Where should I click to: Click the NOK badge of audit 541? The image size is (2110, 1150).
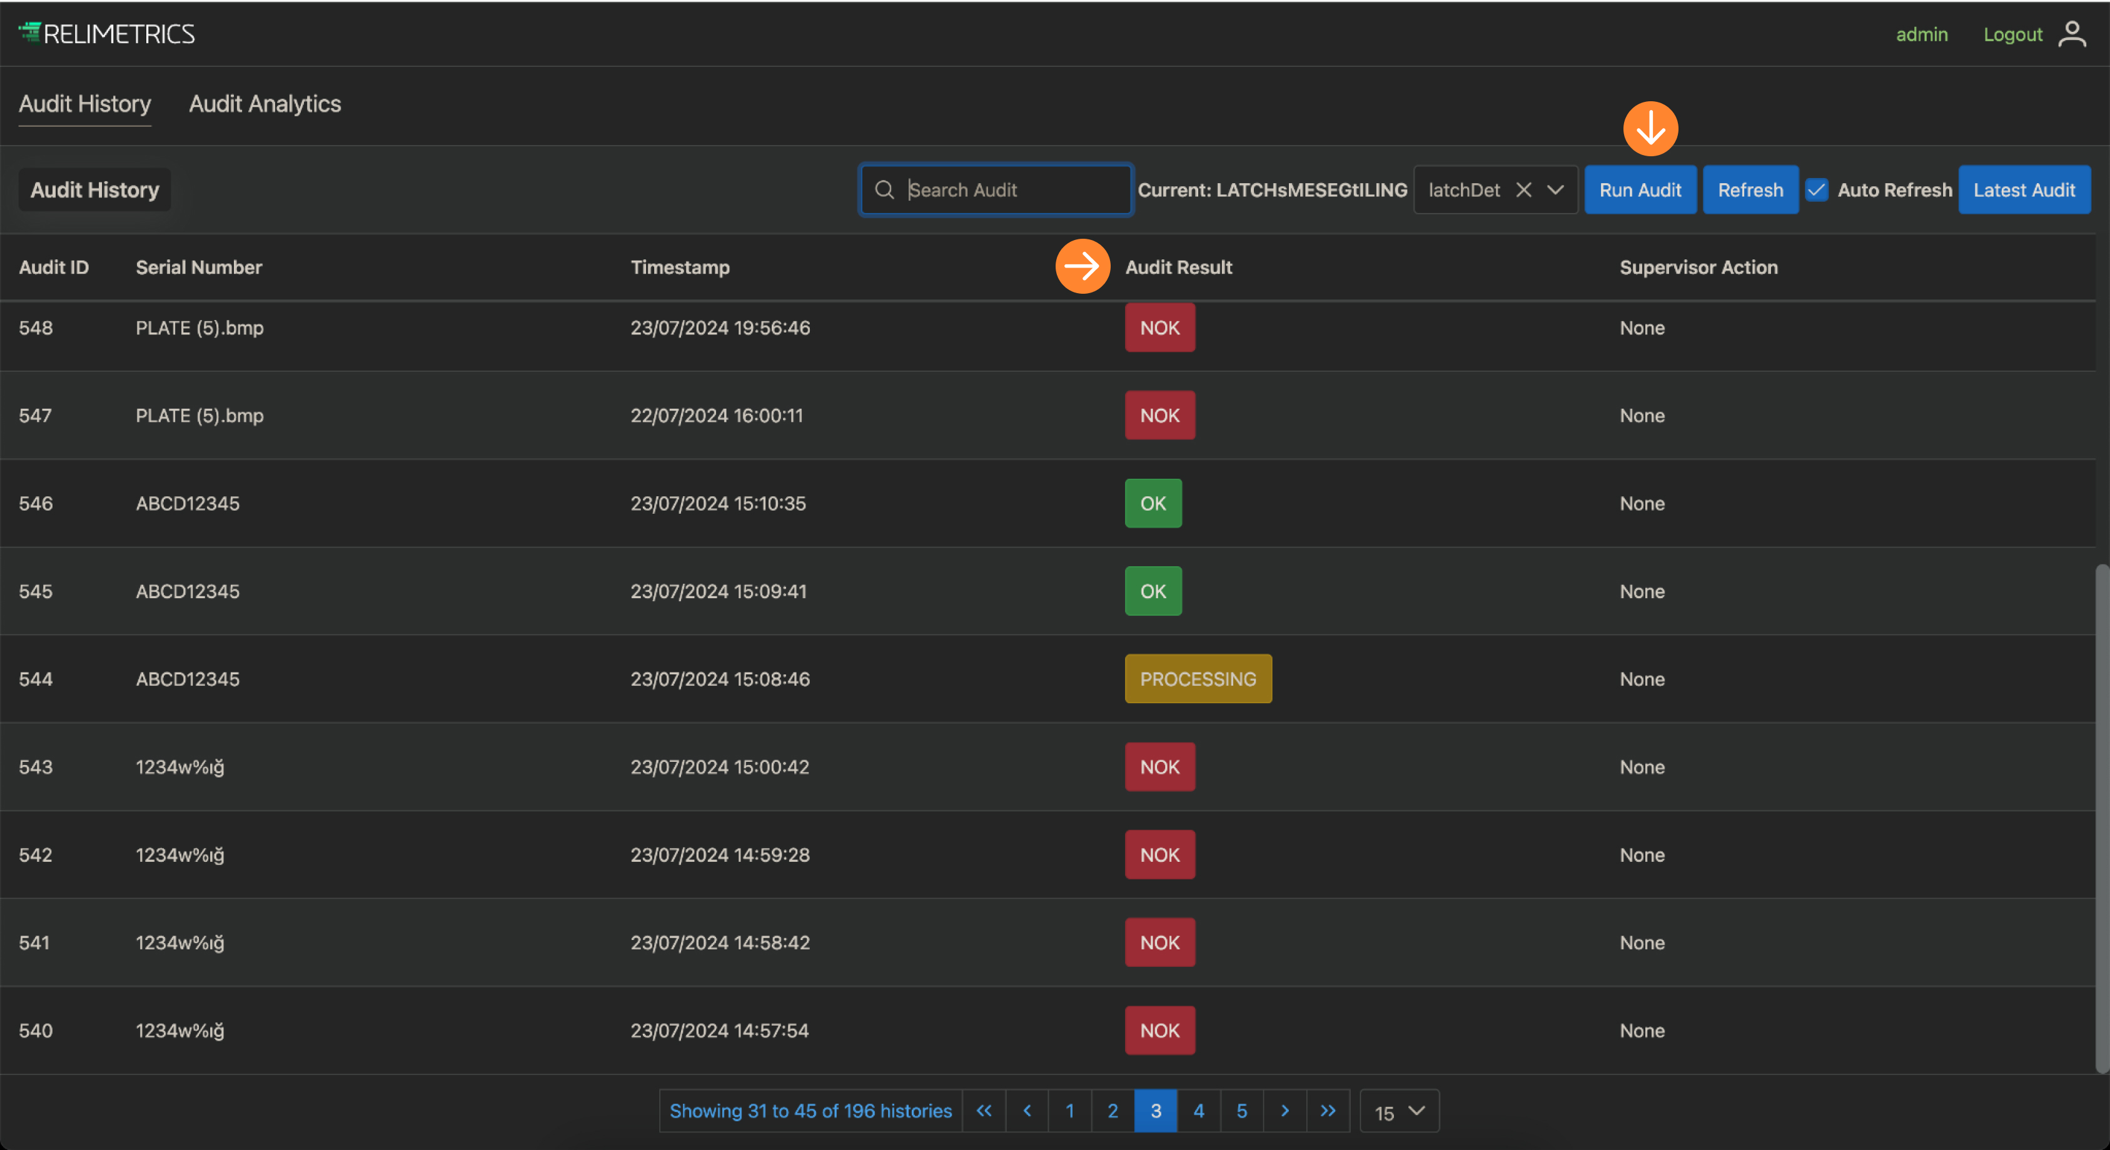pos(1160,942)
